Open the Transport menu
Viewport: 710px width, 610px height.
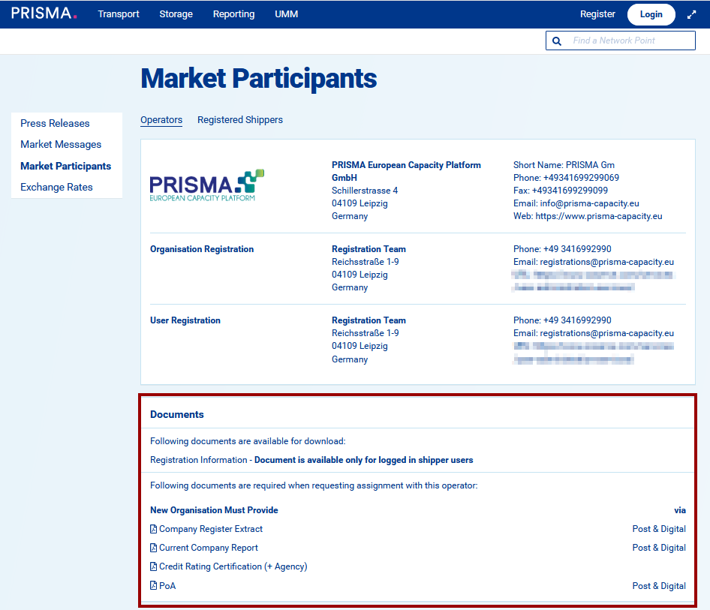119,14
